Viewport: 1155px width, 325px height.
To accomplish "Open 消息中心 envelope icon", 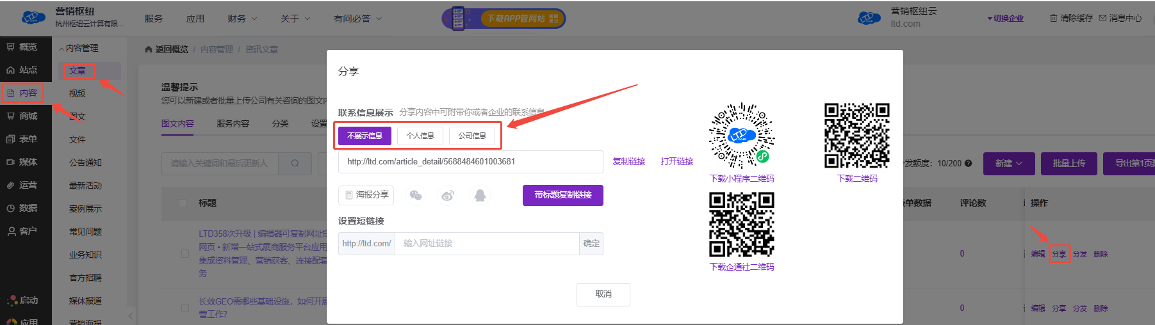I will click(1102, 19).
